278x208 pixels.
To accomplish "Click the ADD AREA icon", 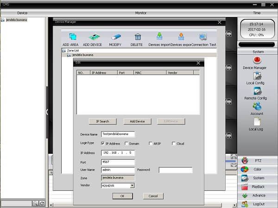I will click(x=73, y=37).
